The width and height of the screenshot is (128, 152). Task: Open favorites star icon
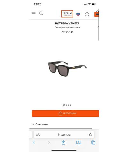tap(87, 14)
